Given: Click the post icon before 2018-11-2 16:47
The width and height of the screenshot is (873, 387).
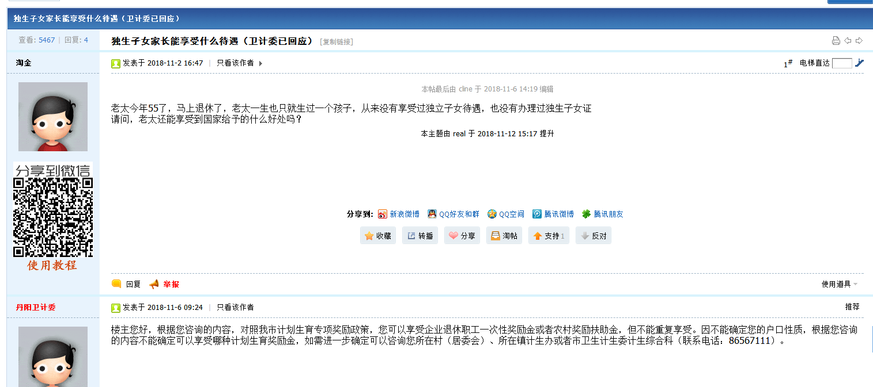Looking at the screenshot, I should point(116,63).
